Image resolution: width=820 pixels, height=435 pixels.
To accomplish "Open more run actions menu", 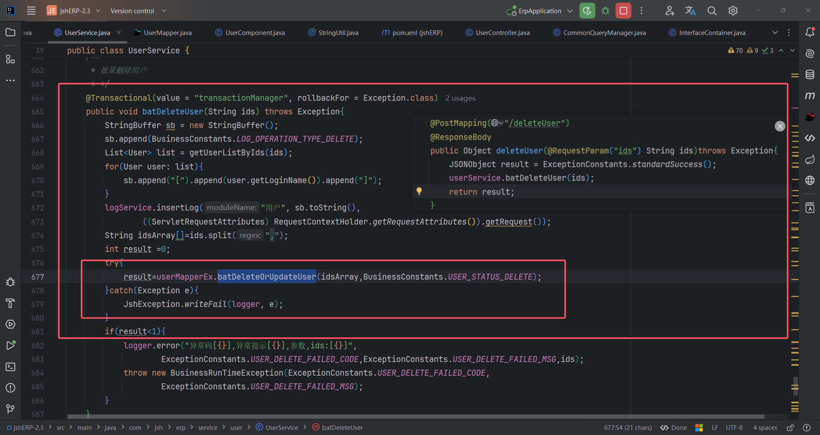I will (x=641, y=11).
